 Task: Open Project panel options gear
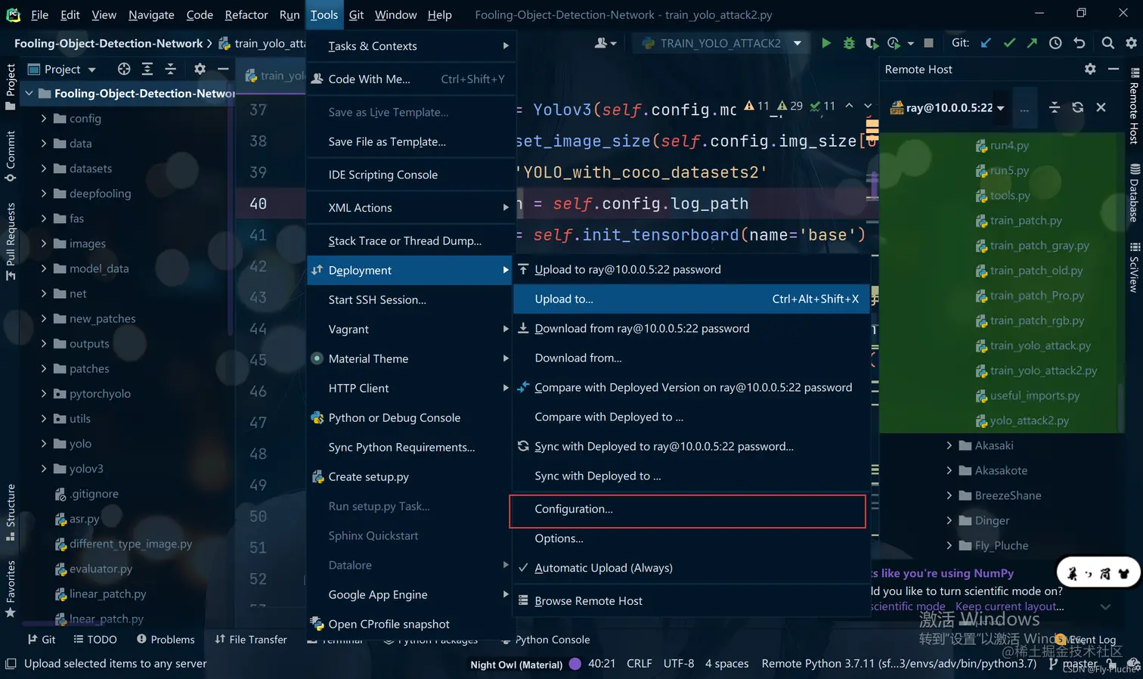click(200, 69)
